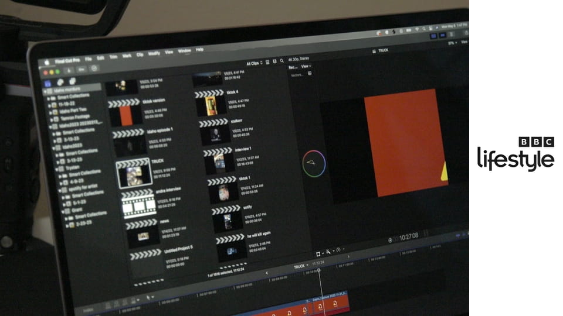Click the background tasks checkmark icon
Image resolution: width=563 pixels, height=316 pixels.
click(93, 69)
